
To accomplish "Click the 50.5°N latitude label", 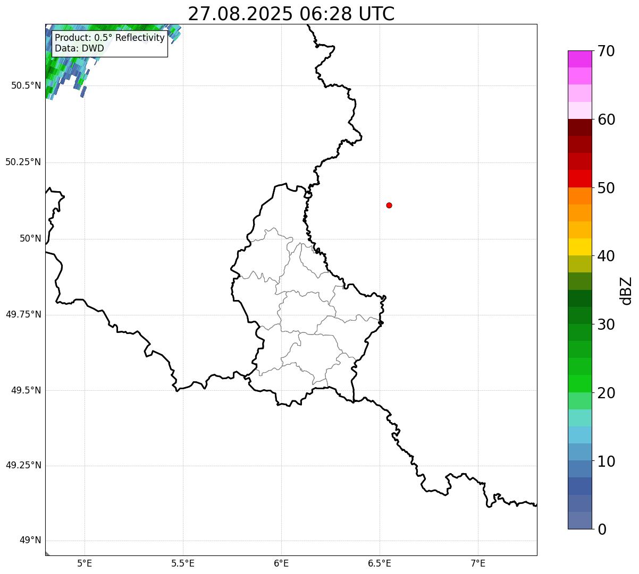I will [x=26, y=85].
